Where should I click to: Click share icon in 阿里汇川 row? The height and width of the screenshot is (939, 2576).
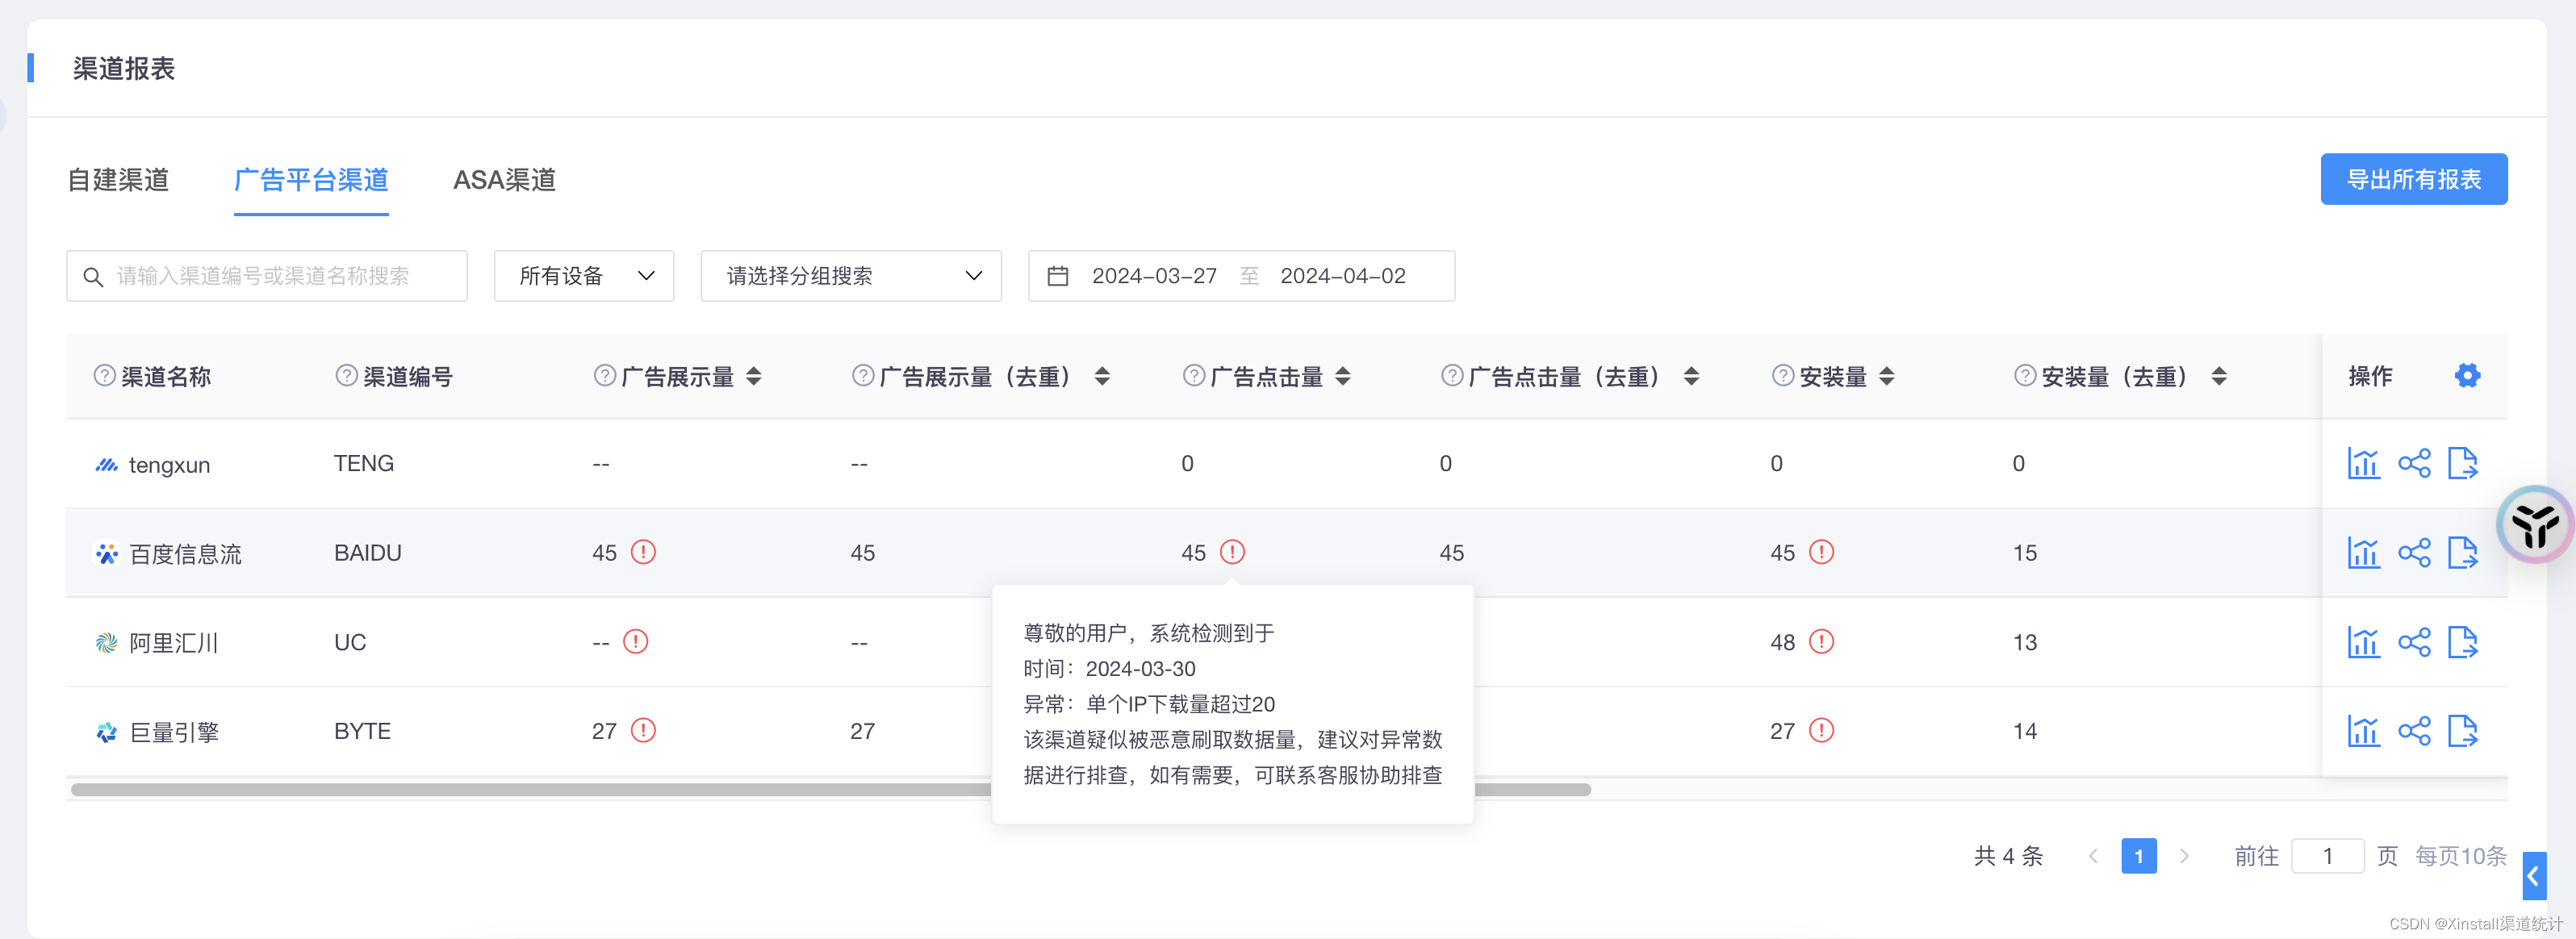[x=2414, y=642]
